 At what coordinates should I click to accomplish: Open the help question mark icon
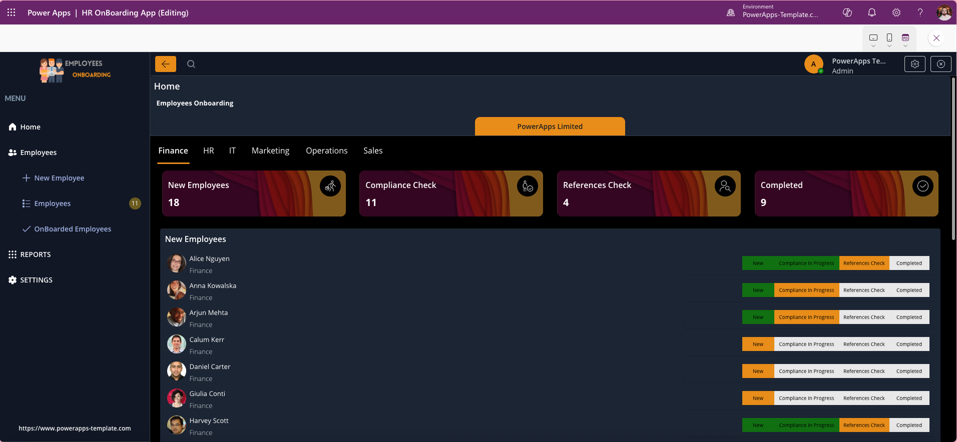pyautogui.click(x=920, y=12)
